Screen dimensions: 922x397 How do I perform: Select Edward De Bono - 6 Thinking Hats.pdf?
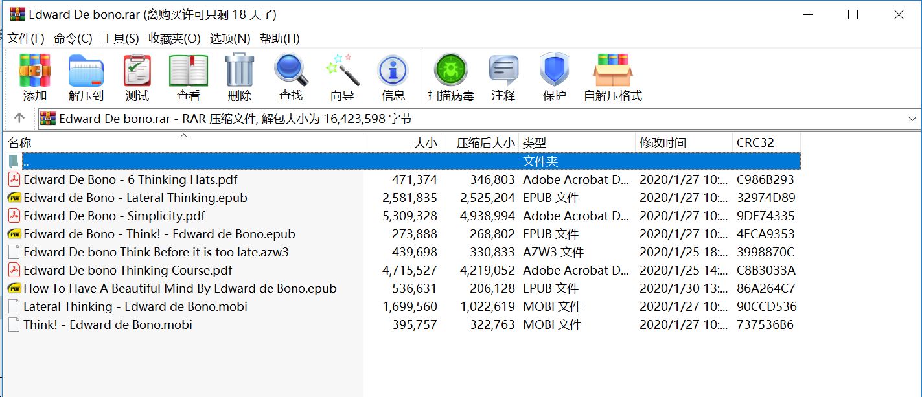pos(130,179)
